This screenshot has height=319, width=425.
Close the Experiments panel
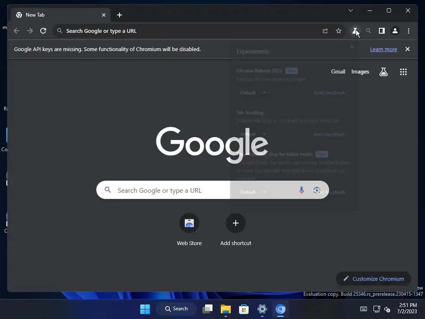click(352, 47)
